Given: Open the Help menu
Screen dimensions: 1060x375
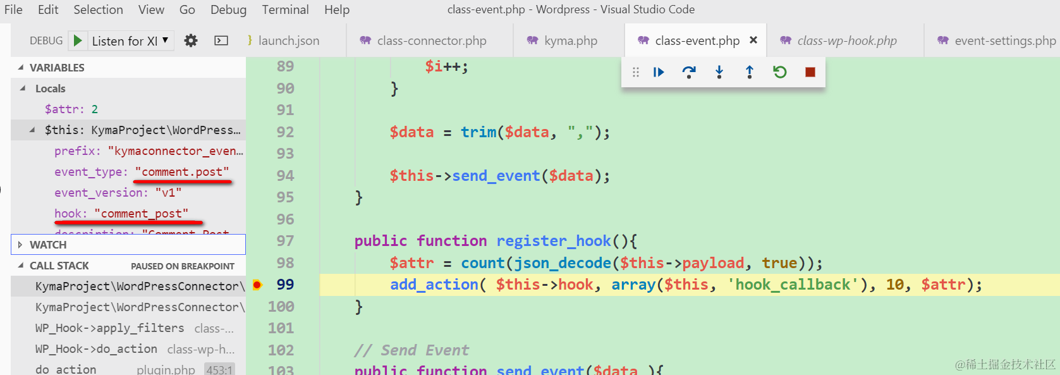Looking at the screenshot, I should [x=337, y=9].
